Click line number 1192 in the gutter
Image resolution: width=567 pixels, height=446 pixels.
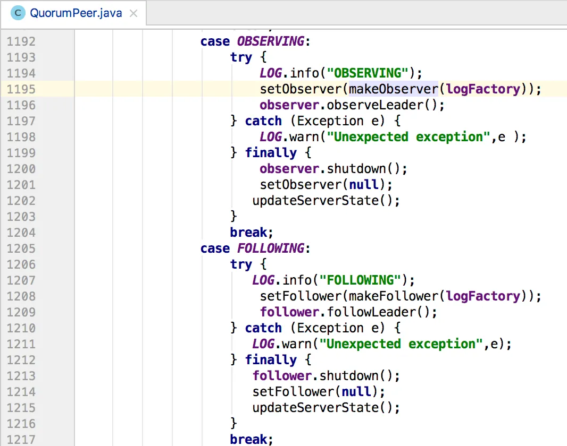coord(21,41)
